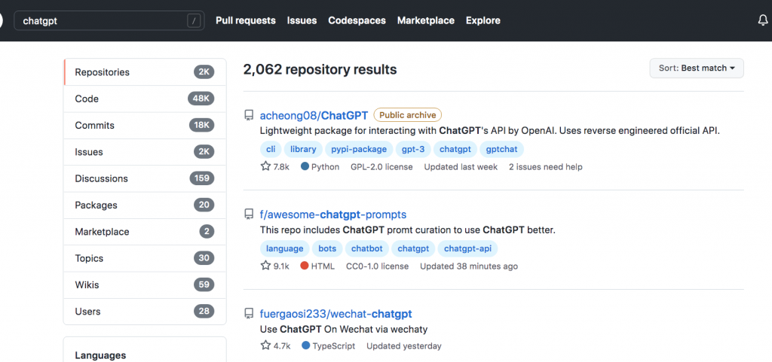Click the 2,062 repository results heading
Image resolution: width=772 pixels, height=362 pixels.
click(x=320, y=70)
